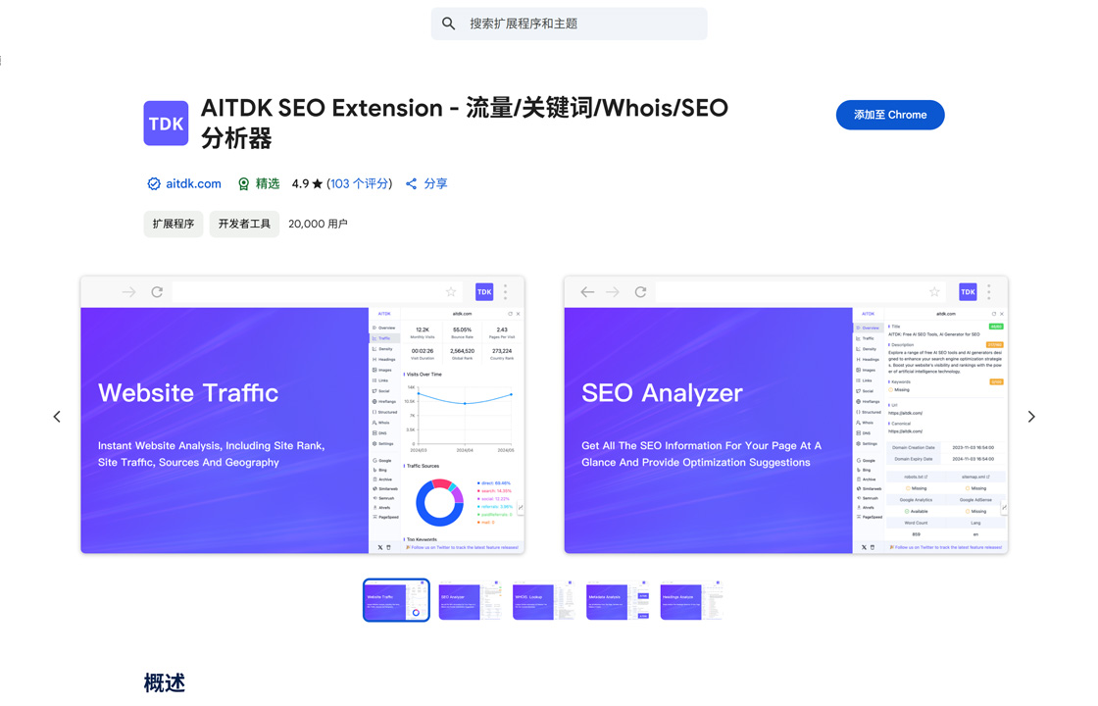1098x706 pixels.
Task: Click the extension title AITDK SEO Extension
Action: click(465, 123)
